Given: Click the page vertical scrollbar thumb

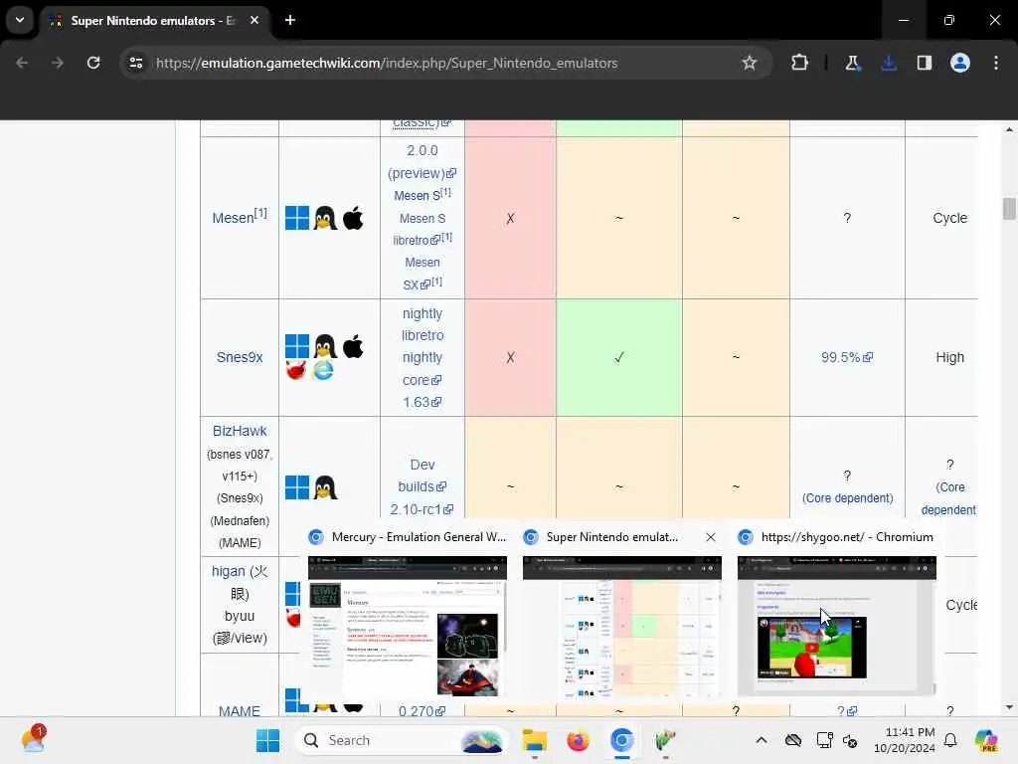Looking at the screenshot, I should (x=1009, y=209).
